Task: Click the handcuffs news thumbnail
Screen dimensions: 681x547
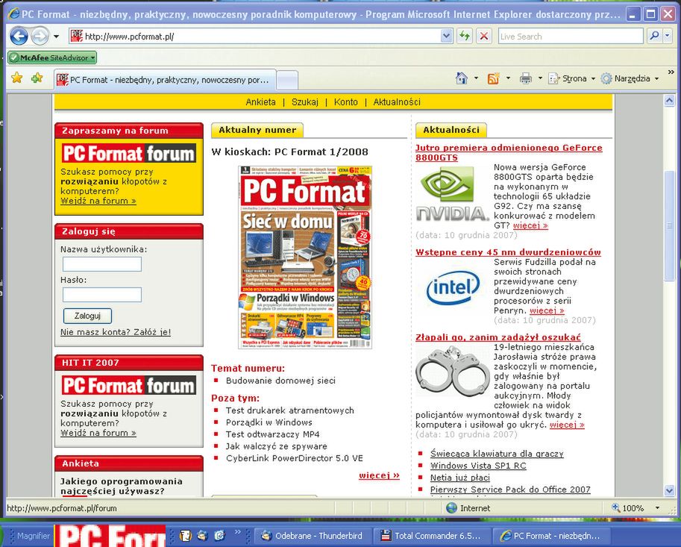Action: click(453, 369)
